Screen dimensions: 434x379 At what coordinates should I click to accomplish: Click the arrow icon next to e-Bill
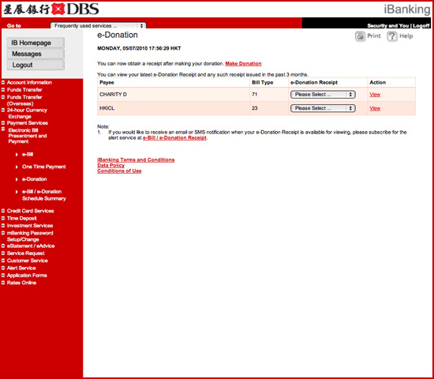click(17, 154)
